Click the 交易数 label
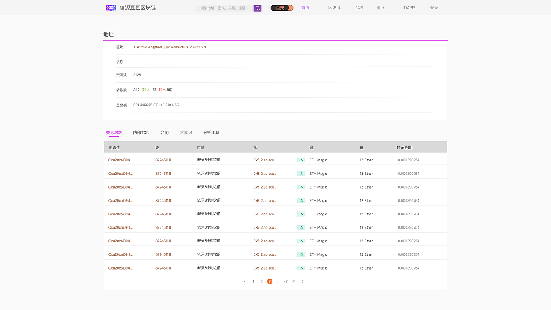The width and height of the screenshot is (551, 310). click(121, 75)
